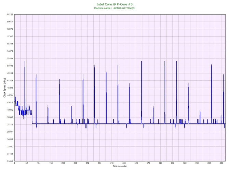
Task: Select the 5570.6 y-axis value
Action: [x=10, y=44]
